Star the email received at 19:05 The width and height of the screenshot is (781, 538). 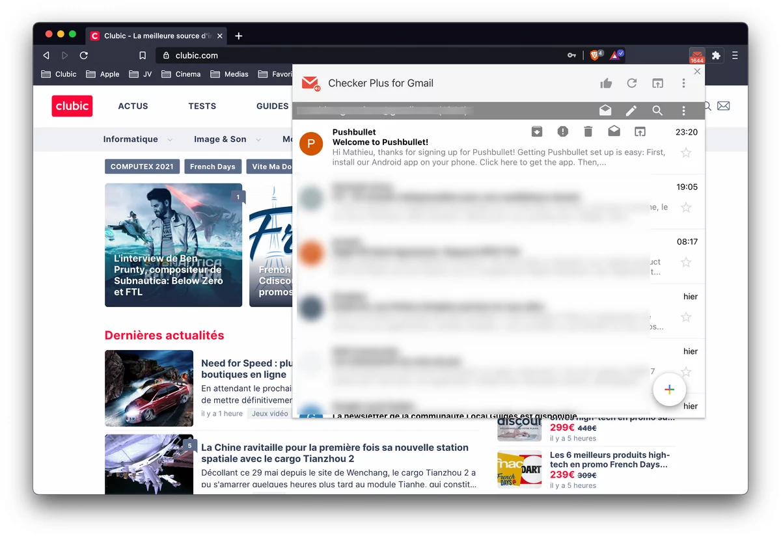(686, 208)
